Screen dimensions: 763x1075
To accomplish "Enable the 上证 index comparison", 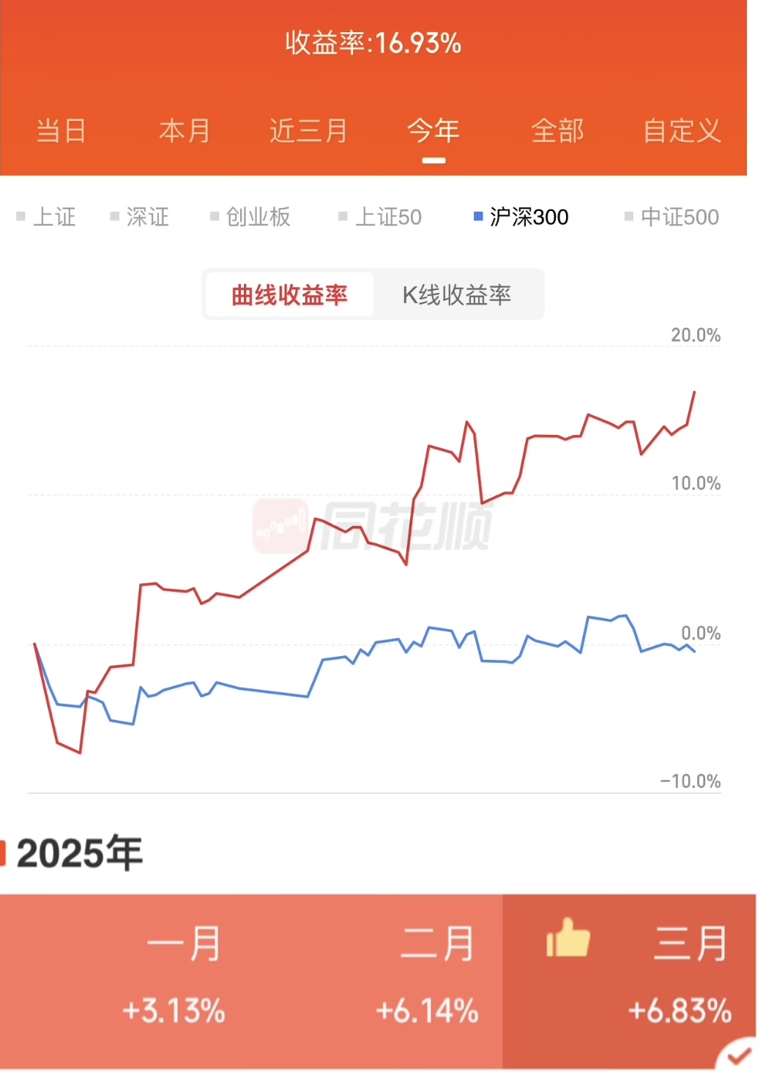I will (47, 217).
